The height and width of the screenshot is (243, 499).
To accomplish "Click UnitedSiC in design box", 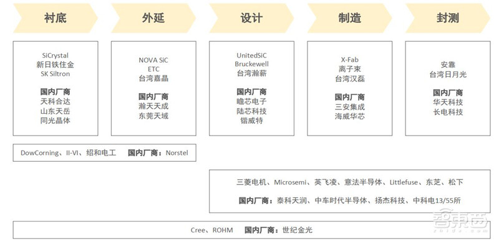I will (251, 56).
